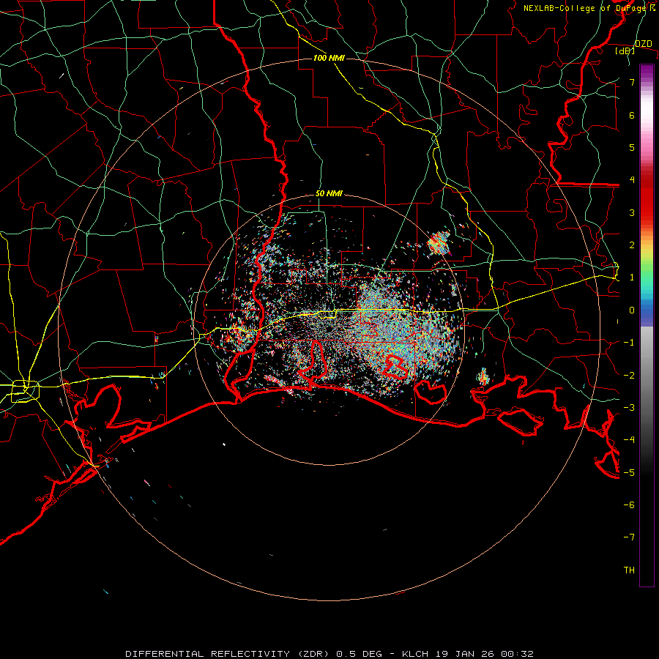659x659 pixels.
Task: Click the 19 JAN 26 date text
Action: [464, 654]
